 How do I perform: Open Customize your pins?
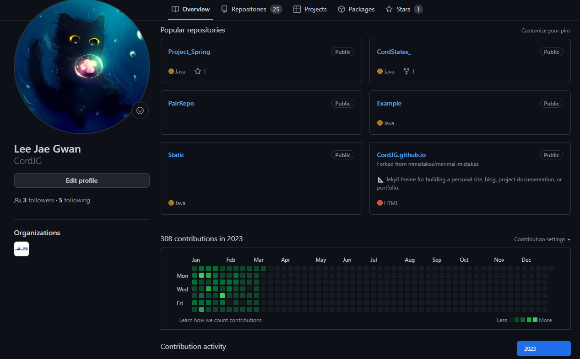pyautogui.click(x=546, y=31)
